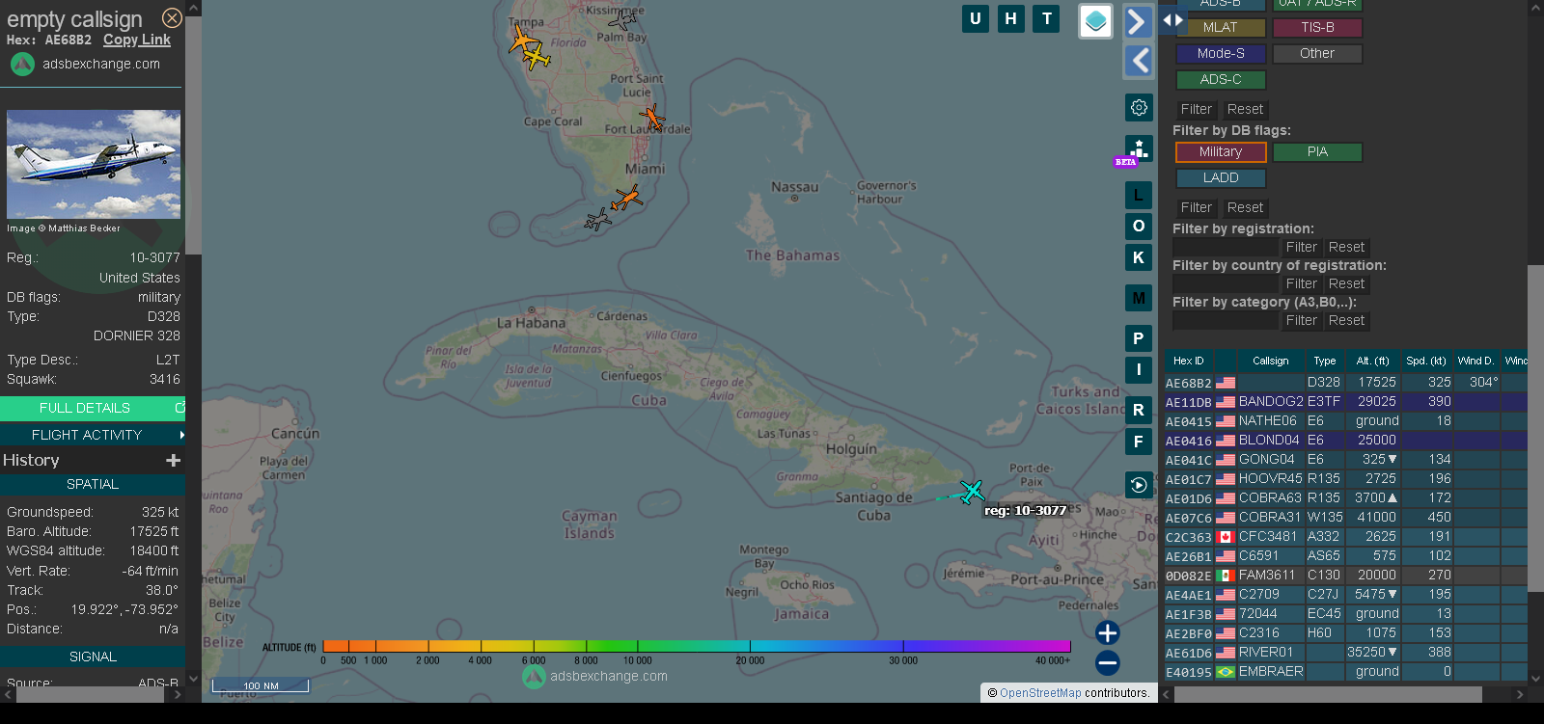Select the outlined aircraft near Kissimmee
This screenshot has height=724, width=1544.
(x=622, y=18)
